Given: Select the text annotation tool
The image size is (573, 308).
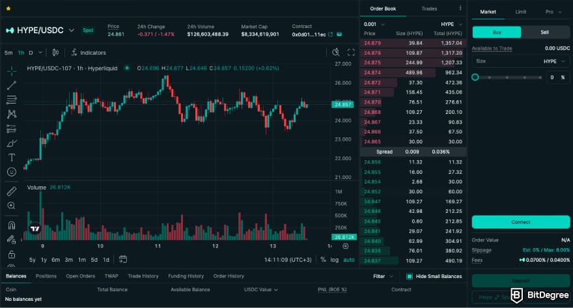Looking at the screenshot, I should (x=12, y=158).
